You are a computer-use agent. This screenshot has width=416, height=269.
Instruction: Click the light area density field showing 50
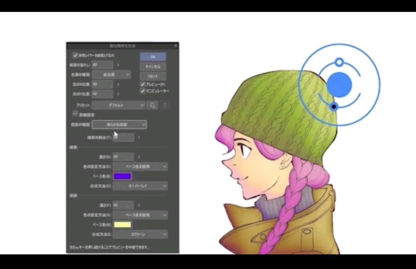click(123, 206)
